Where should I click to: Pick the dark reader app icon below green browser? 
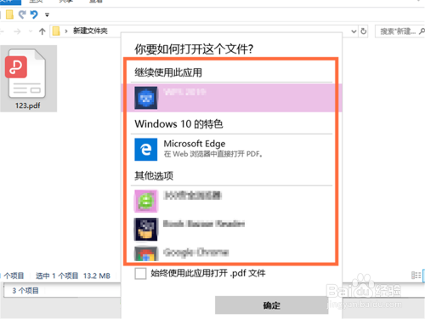click(145, 230)
